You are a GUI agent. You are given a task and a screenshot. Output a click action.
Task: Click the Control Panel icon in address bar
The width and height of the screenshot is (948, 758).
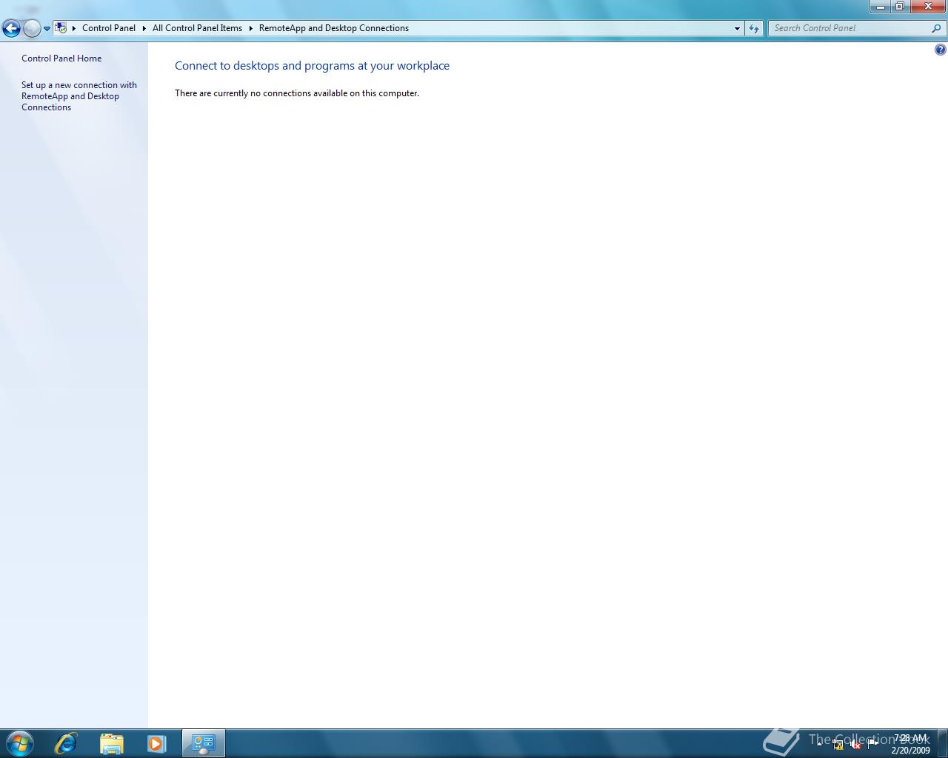click(61, 28)
